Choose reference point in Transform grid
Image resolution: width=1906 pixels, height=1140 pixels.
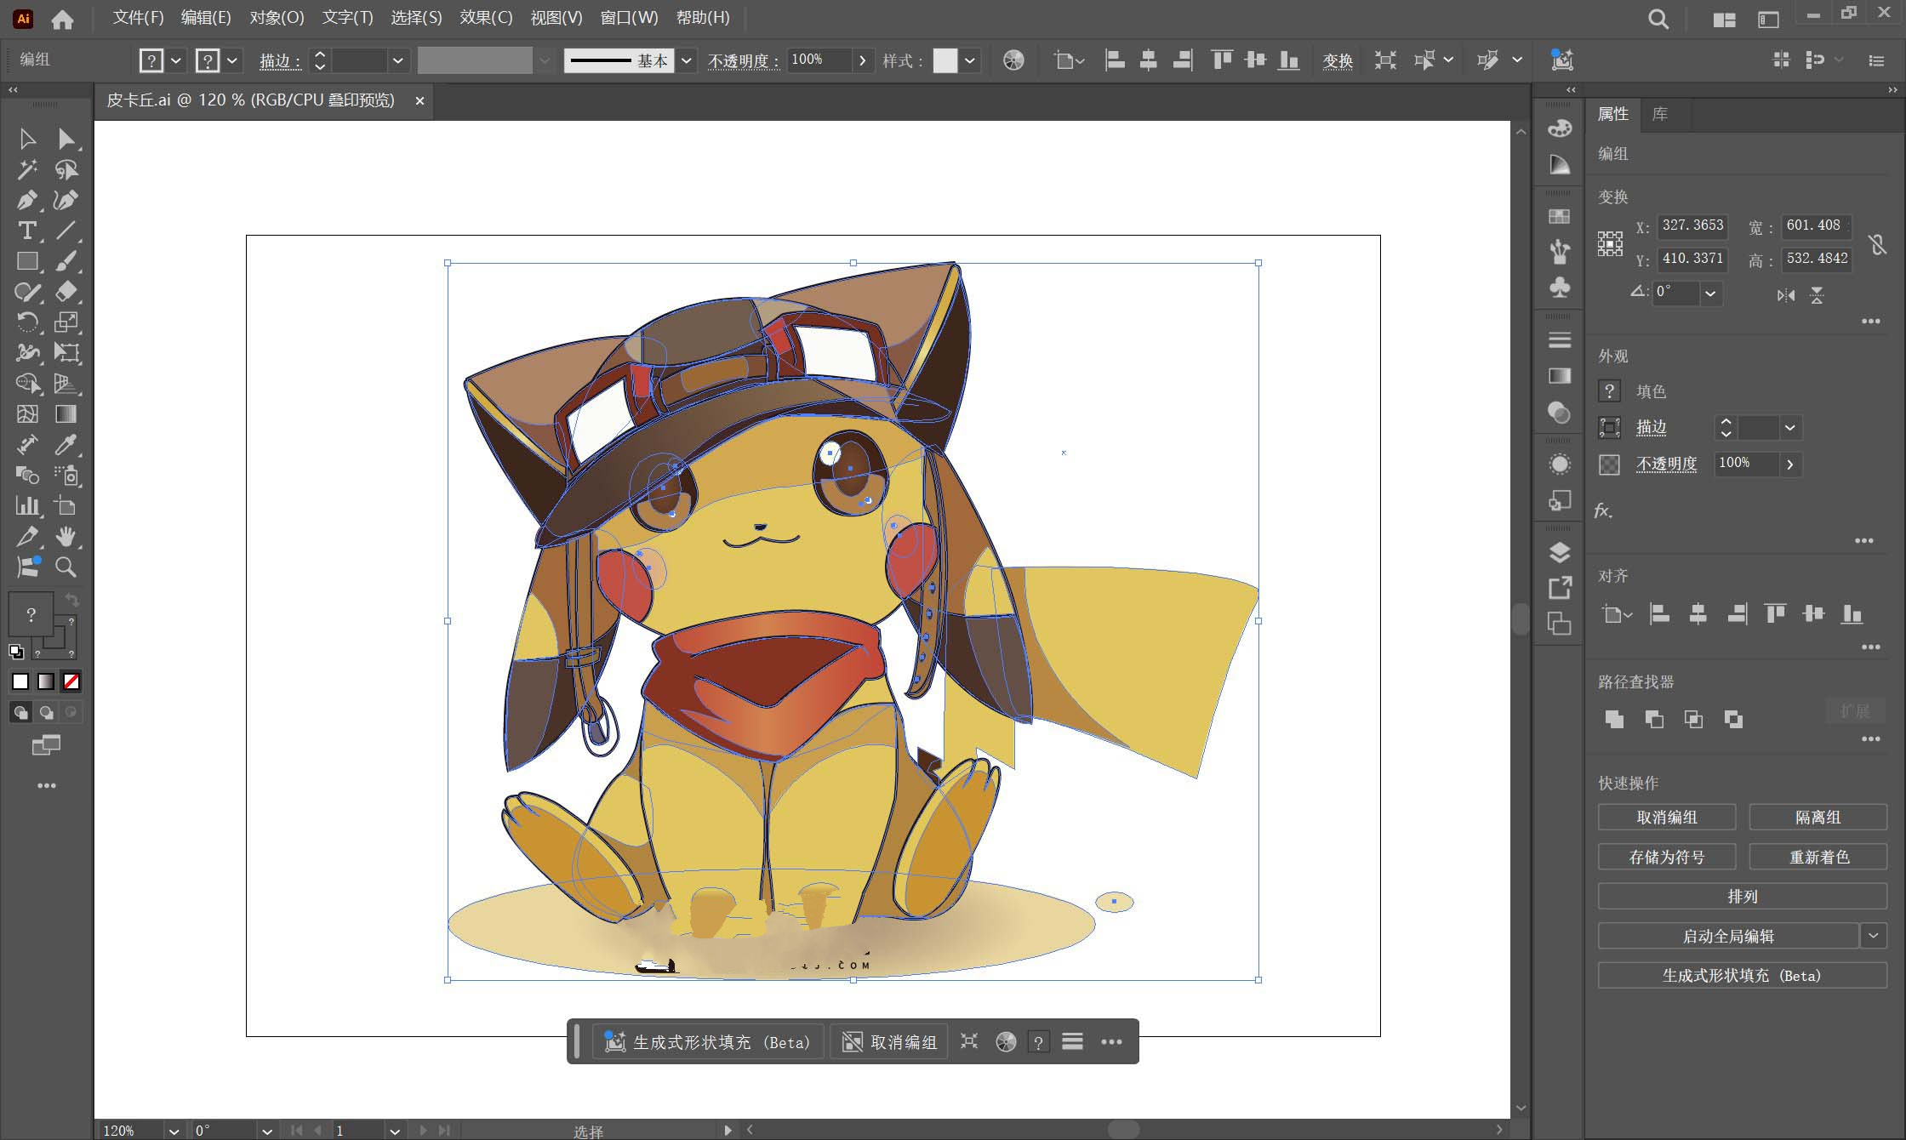click(x=1610, y=244)
